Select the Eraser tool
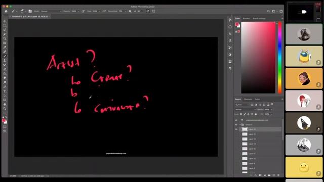324x182 pixels. pyautogui.click(x=5, y=69)
